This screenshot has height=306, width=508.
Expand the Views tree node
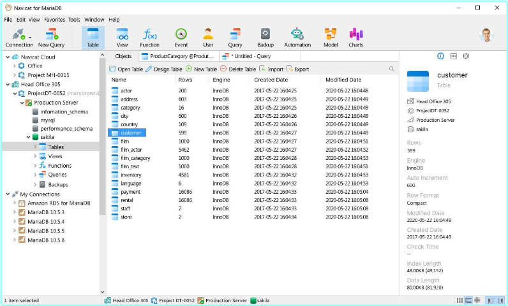(35, 156)
